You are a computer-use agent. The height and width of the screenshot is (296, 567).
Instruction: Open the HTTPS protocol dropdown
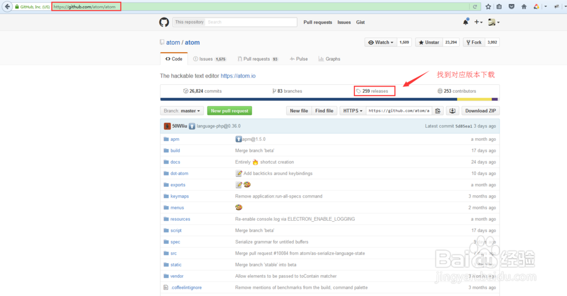353,111
